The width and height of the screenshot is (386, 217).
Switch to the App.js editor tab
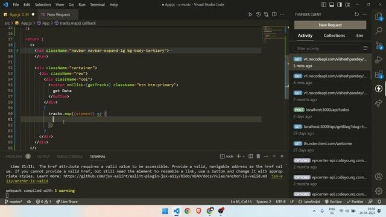19,14
